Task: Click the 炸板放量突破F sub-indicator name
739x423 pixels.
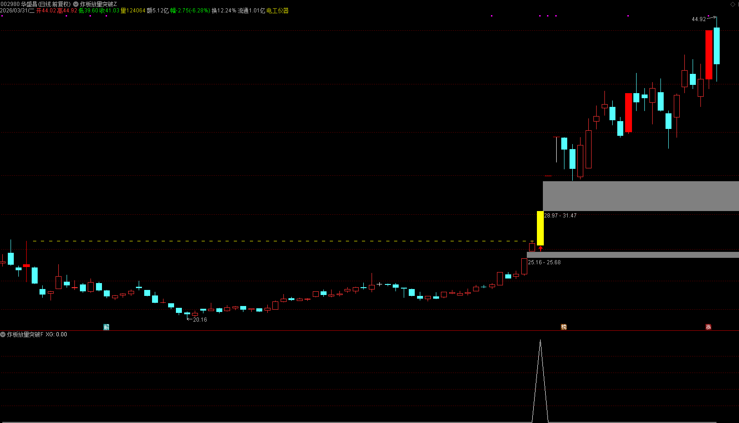Action: tap(25, 334)
